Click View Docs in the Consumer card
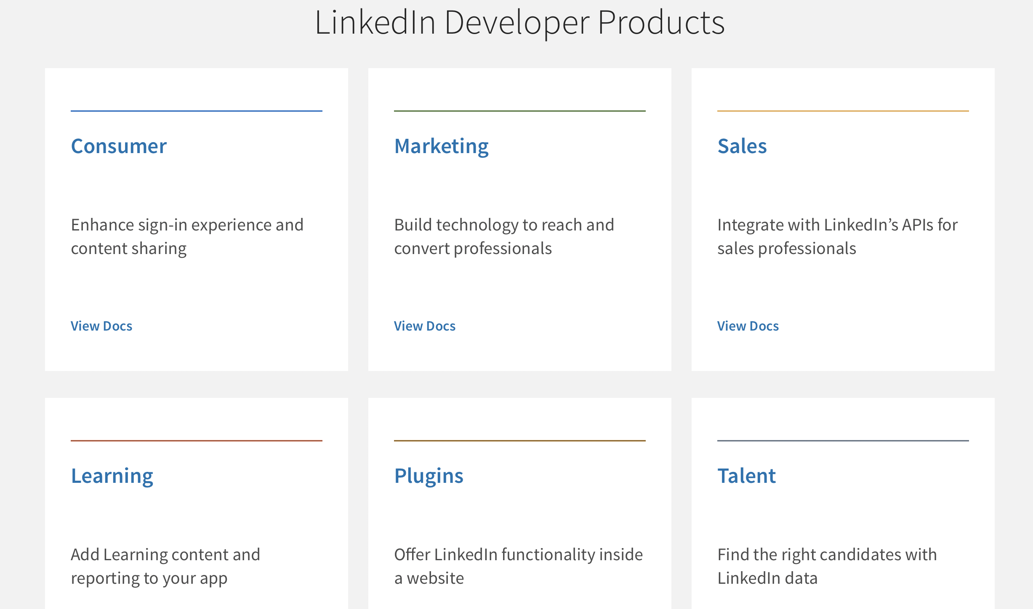This screenshot has height=609, width=1033. coord(101,326)
